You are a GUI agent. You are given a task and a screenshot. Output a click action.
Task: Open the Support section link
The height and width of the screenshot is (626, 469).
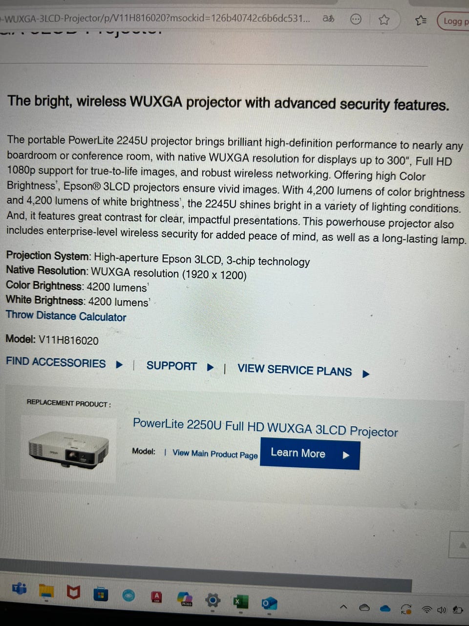coord(171,366)
